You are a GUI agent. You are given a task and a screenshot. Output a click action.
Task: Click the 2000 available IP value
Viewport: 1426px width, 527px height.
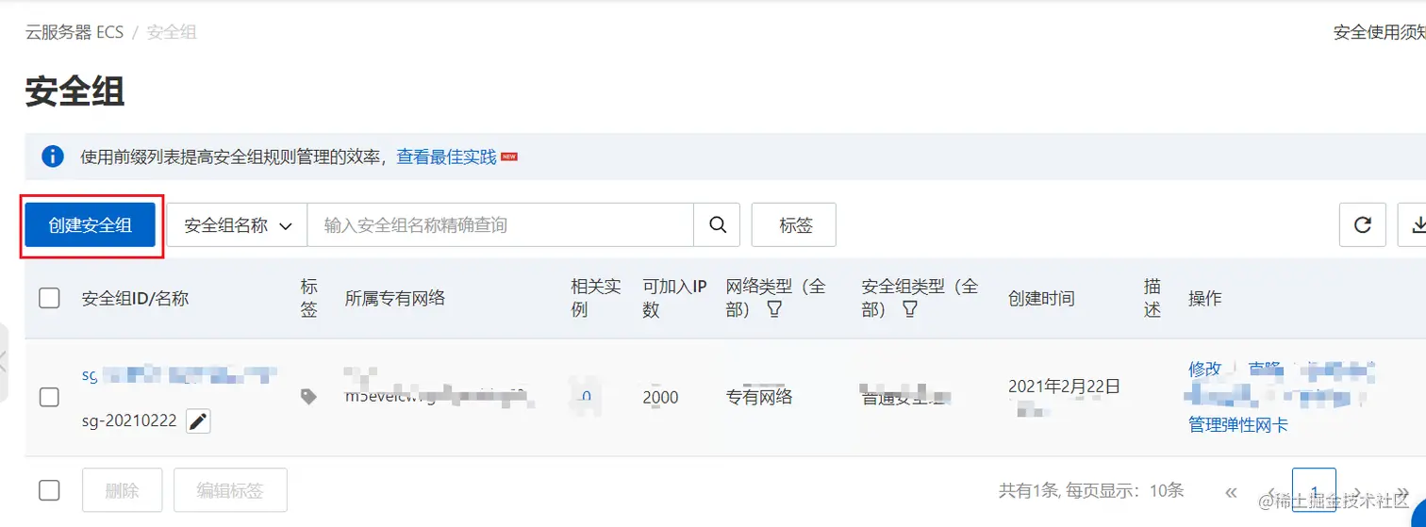tap(660, 397)
